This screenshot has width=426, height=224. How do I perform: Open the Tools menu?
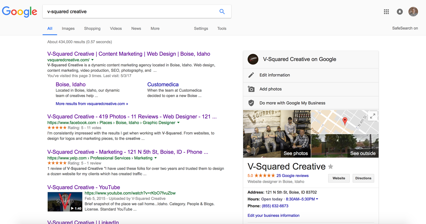pos(222,28)
